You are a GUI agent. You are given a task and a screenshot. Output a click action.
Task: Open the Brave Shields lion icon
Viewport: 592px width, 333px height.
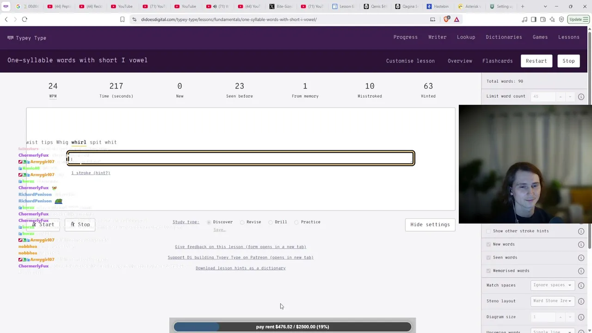pyautogui.click(x=446, y=19)
